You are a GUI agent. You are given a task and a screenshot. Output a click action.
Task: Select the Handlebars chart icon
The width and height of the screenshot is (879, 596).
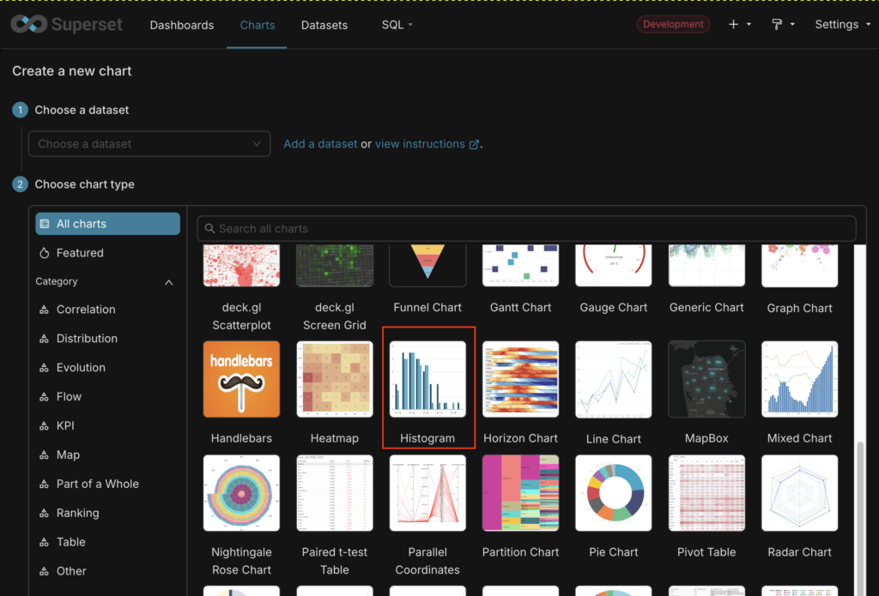click(241, 379)
